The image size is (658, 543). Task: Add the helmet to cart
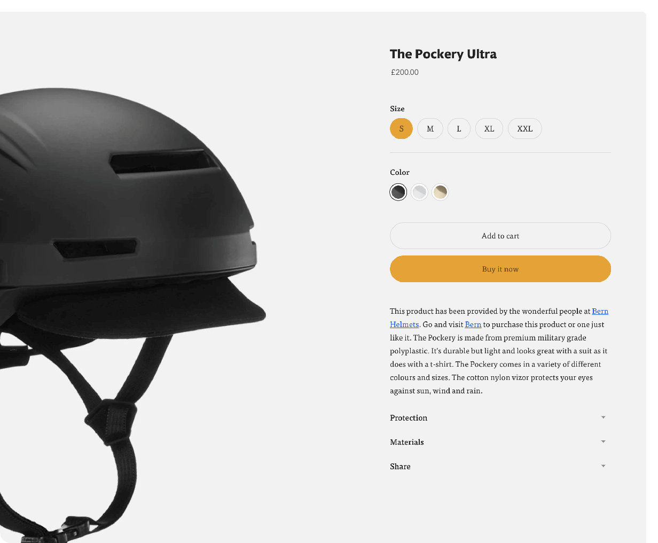[500, 236]
